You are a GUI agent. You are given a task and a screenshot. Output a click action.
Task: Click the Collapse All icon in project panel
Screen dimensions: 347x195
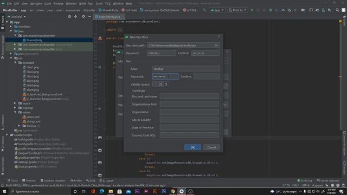coord(75,17)
